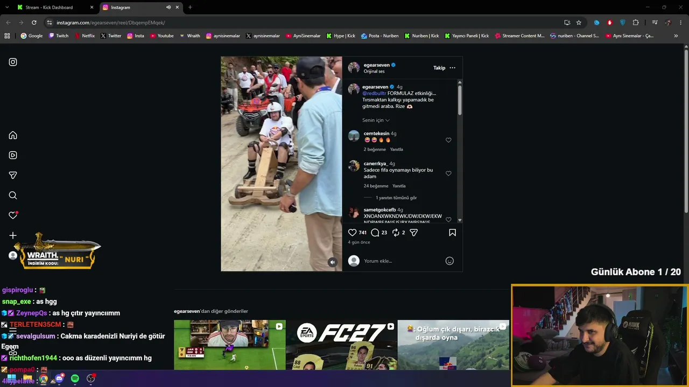Open a new browser tab

(190, 8)
